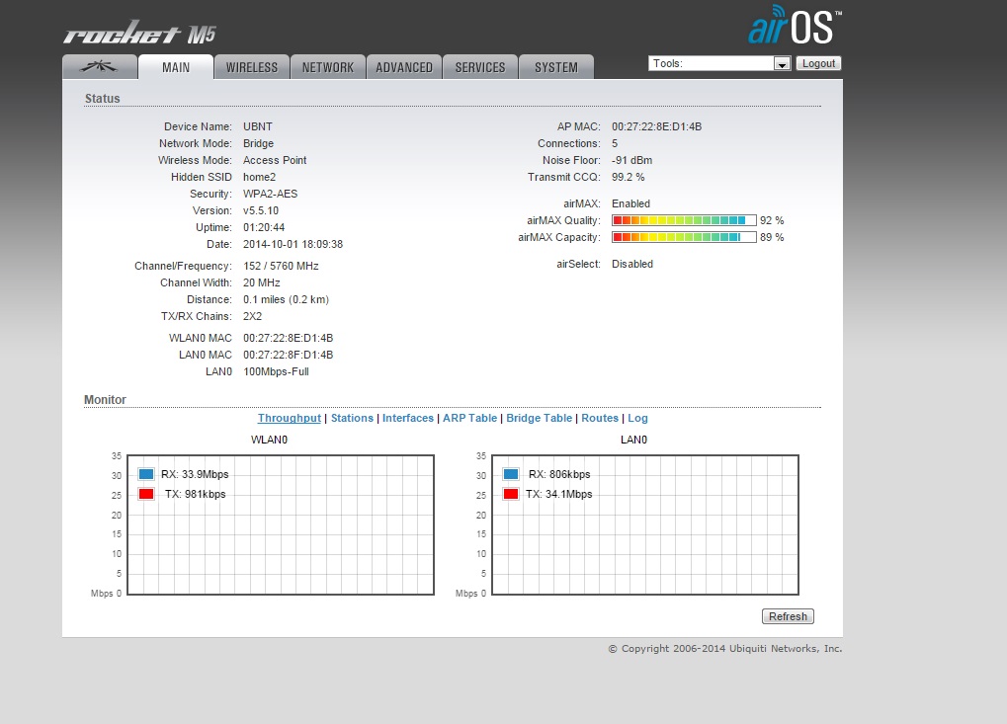1007x724 pixels.
Task: Click the red TX legend square in WLAN0 graph
Action: (x=146, y=494)
